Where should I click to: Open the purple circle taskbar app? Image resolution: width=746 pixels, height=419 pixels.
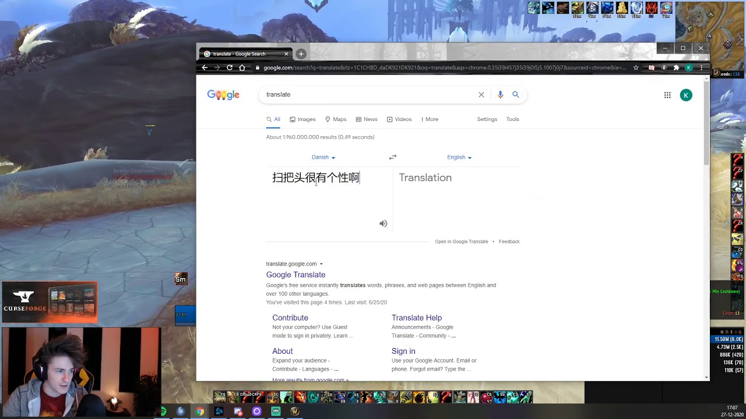pos(256,411)
